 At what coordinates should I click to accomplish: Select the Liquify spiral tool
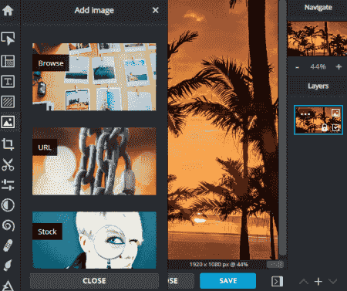tap(8, 225)
